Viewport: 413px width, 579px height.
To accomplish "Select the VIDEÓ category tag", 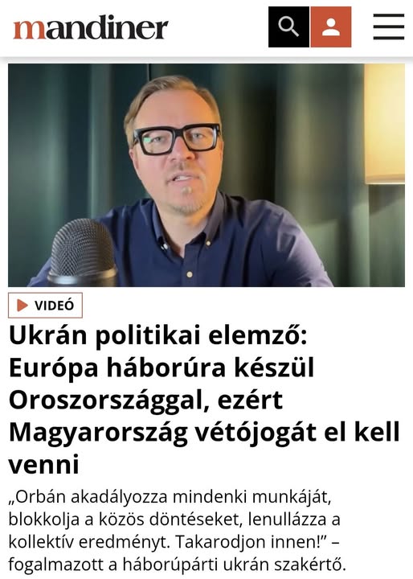I will click(x=45, y=306).
